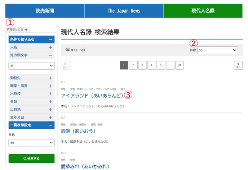Expand the 職業・肩書 filter section
The image size is (248, 170).
(x=50, y=86)
